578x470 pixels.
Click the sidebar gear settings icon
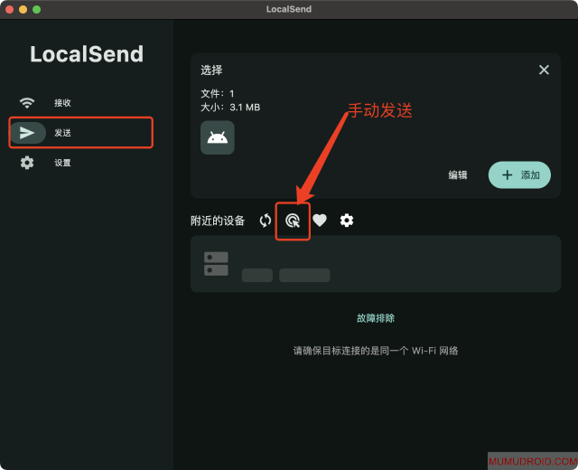27,163
